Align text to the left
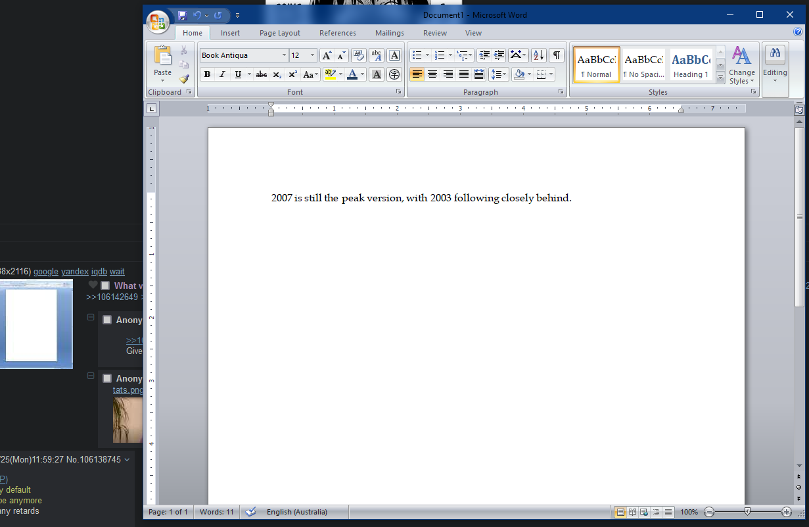Image resolution: width=809 pixels, height=527 pixels. coord(417,74)
